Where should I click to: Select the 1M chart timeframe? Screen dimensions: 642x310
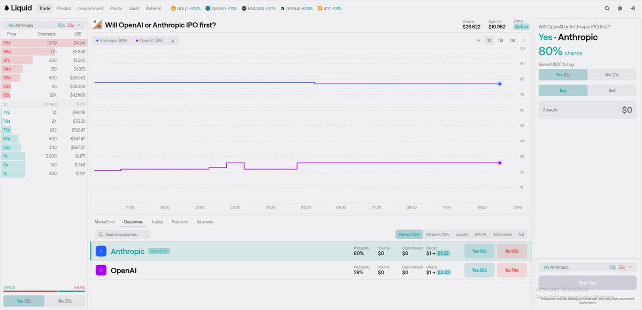[x=513, y=41]
